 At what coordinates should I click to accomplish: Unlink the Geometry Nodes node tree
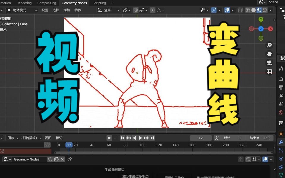point(62,159)
